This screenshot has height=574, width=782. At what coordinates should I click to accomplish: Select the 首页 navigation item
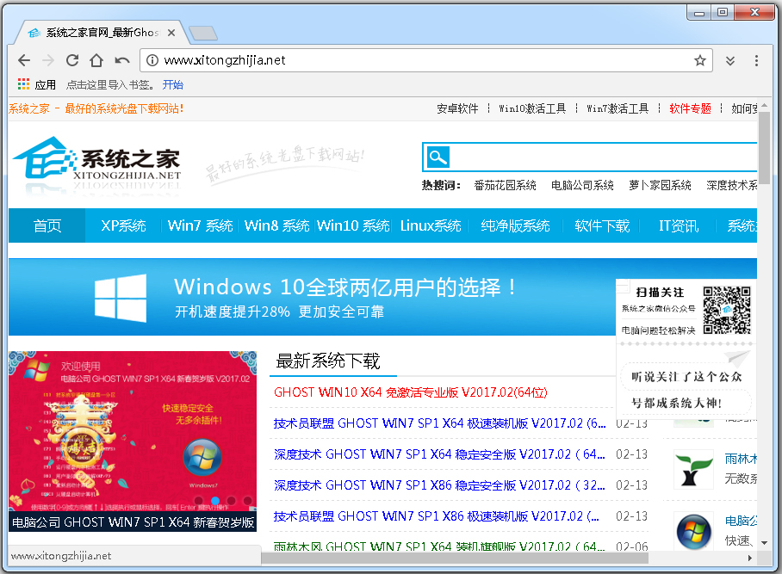[x=47, y=225]
